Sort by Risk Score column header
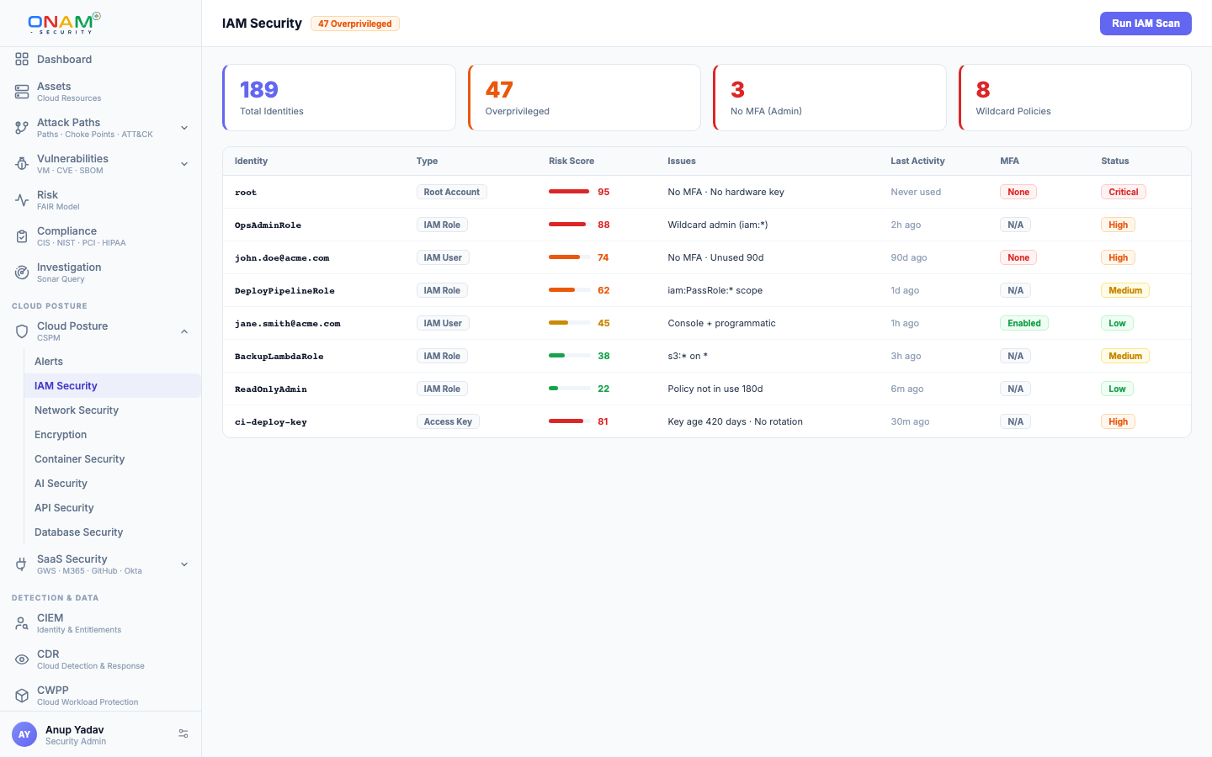 (571, 161)
